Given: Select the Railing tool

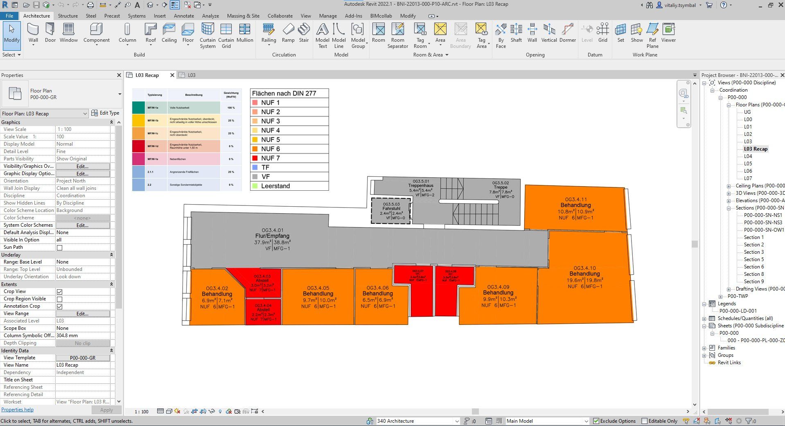Looking at the screenshot, I should pyautogui.click(x=268, y=33).
